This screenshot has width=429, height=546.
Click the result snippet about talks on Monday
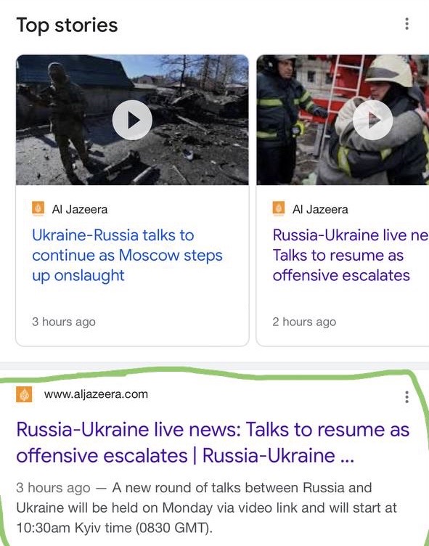point(206,508)
